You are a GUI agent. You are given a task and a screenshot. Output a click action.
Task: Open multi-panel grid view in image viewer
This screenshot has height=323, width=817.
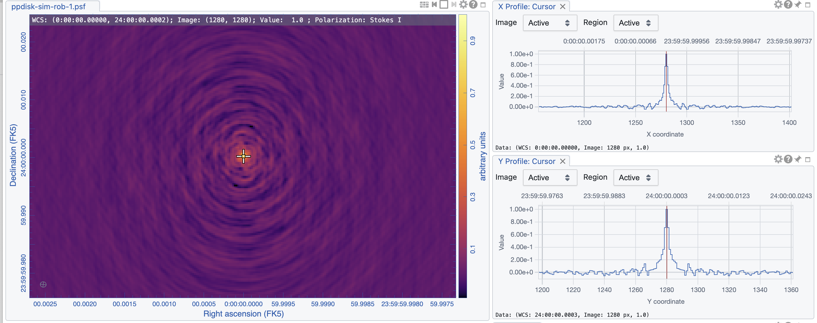point(424,5)
